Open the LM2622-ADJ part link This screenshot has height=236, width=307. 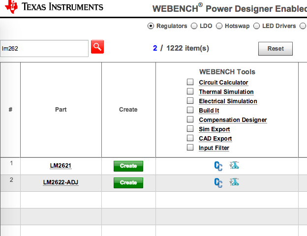pos(61,182)
